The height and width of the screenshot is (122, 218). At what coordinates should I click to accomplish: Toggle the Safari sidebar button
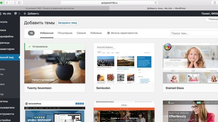(x=19, y=3)
